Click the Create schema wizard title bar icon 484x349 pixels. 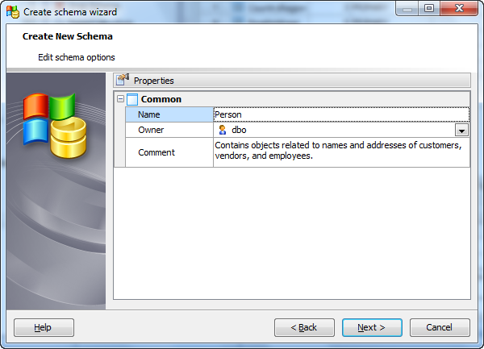pos(13,12)
